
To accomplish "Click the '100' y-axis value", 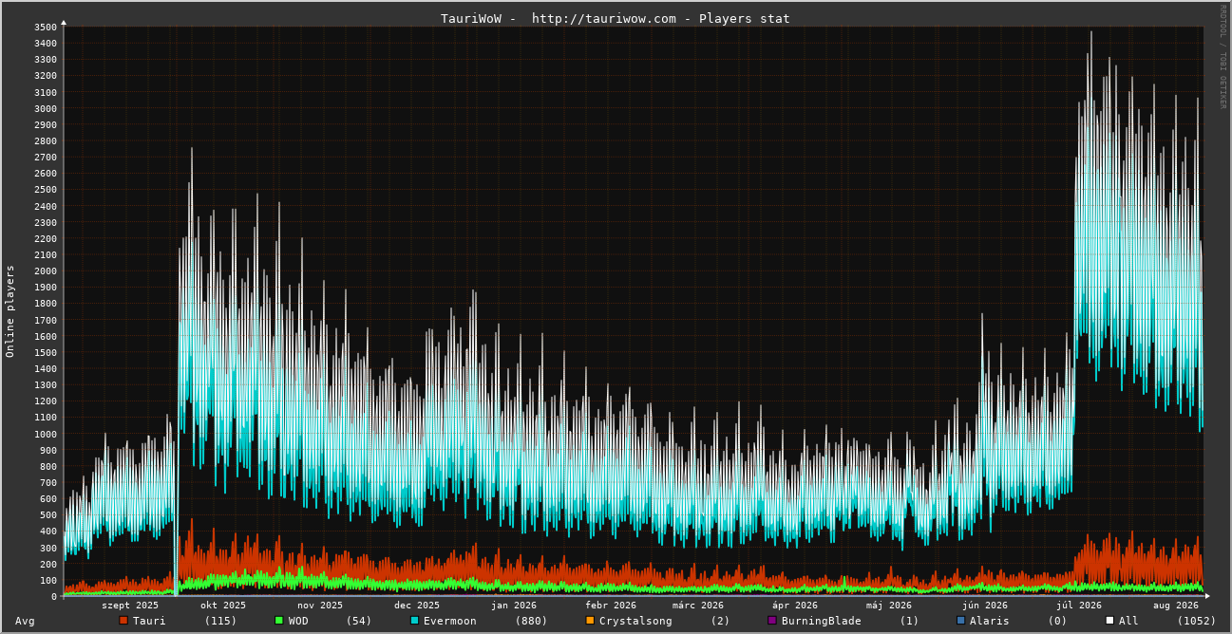I will click(48, 580).
